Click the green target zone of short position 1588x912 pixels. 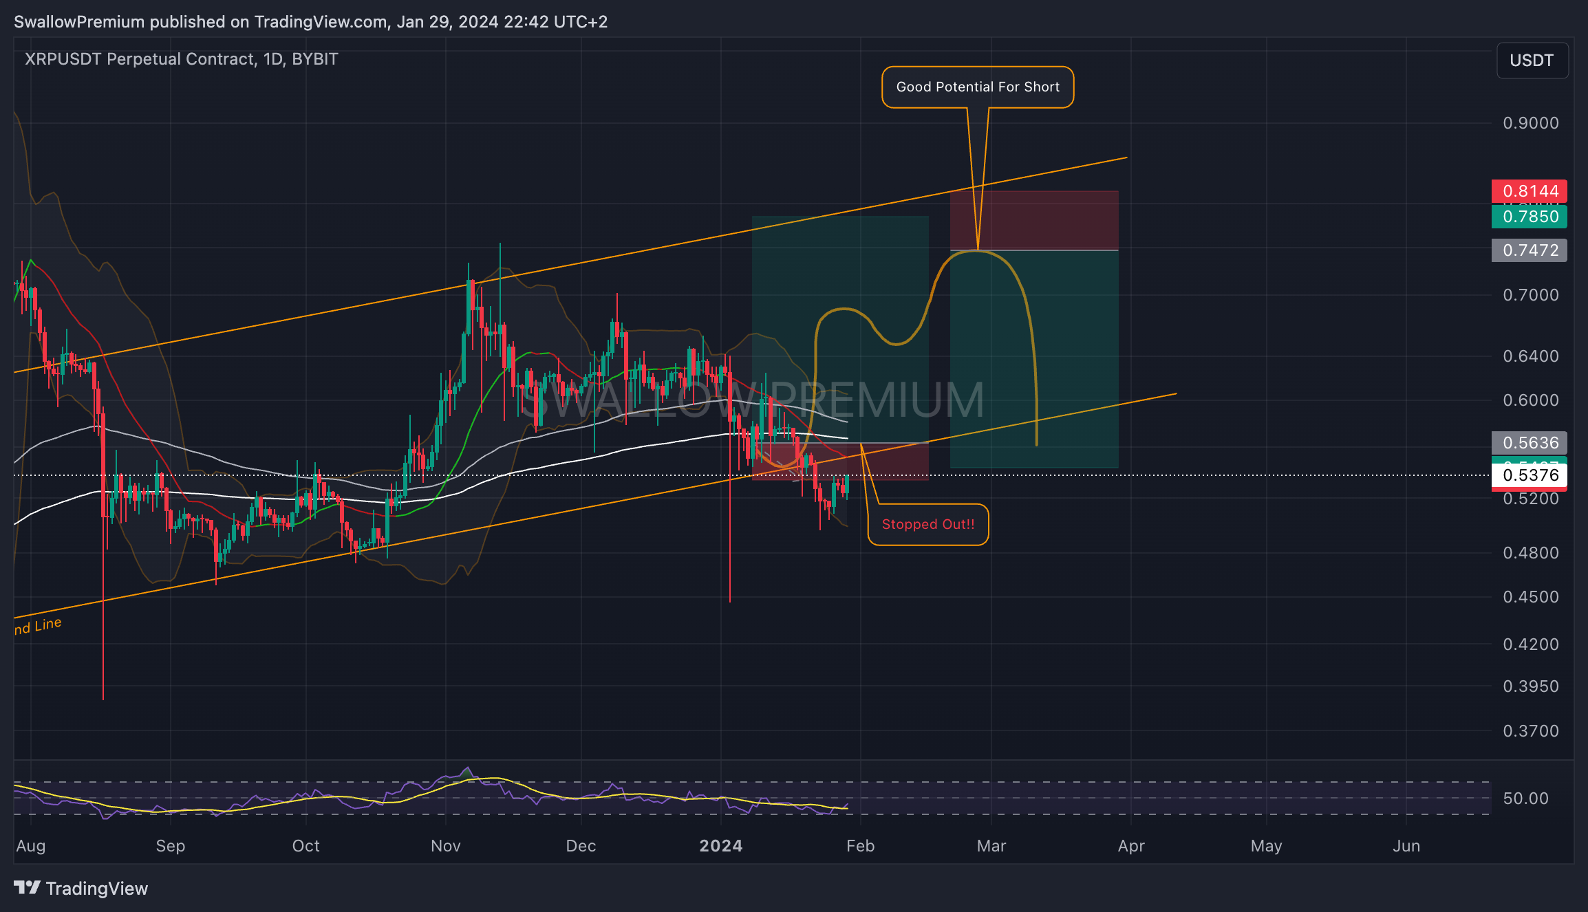pos(1034,359)
